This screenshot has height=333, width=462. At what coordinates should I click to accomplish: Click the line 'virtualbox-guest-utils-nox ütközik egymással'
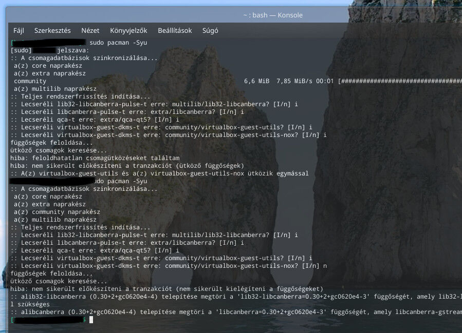pos(159,173)
